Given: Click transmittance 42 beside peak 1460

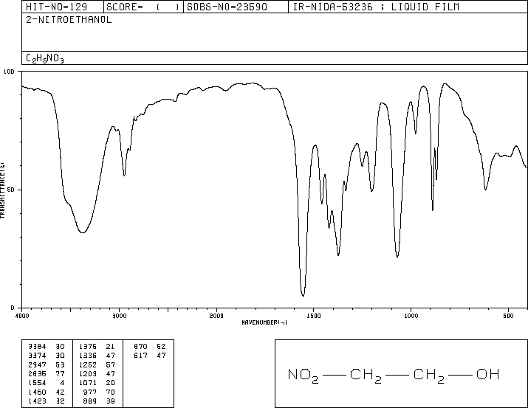Looking at the screenshot, I should point(61,393).
